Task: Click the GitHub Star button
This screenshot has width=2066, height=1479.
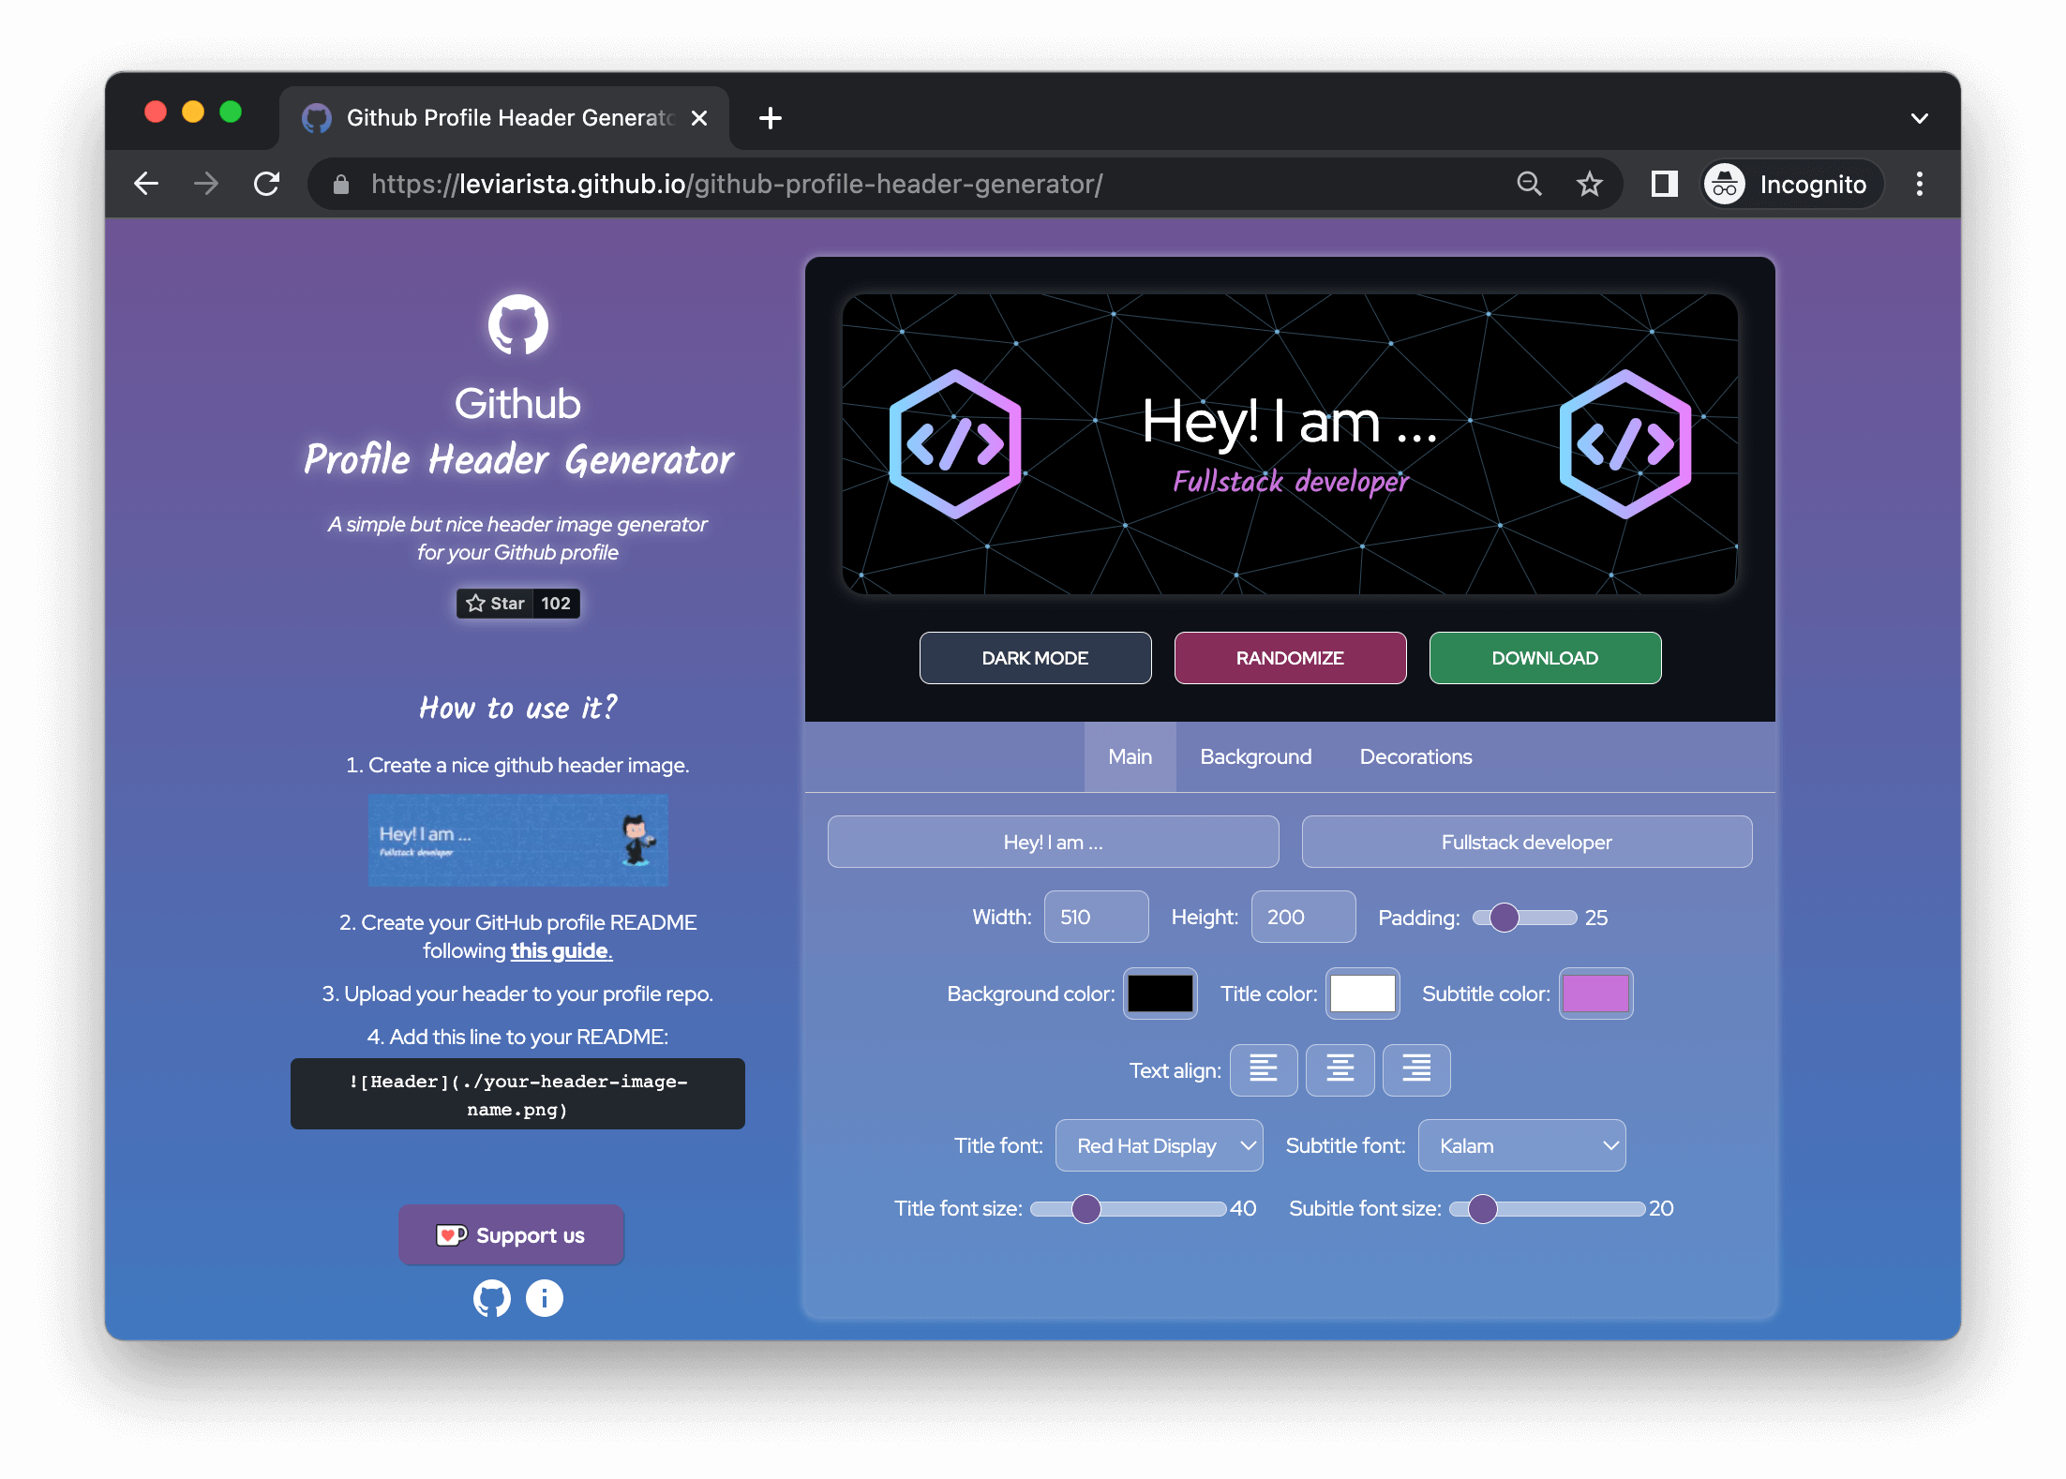Action: [495, 604]
